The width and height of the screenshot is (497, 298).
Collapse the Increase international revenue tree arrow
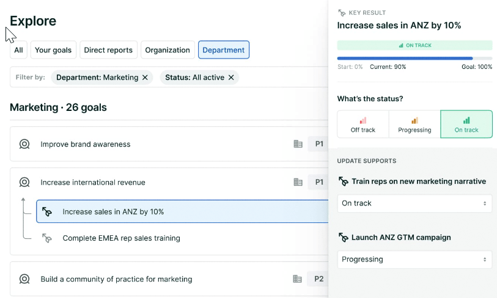click(x=23, y=200)
